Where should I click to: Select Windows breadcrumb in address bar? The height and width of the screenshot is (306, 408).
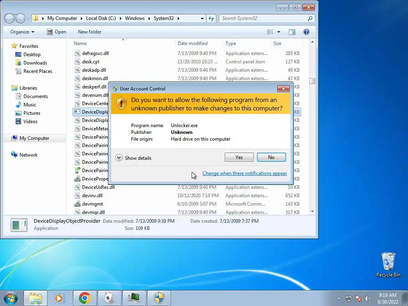tap(135, 18)
